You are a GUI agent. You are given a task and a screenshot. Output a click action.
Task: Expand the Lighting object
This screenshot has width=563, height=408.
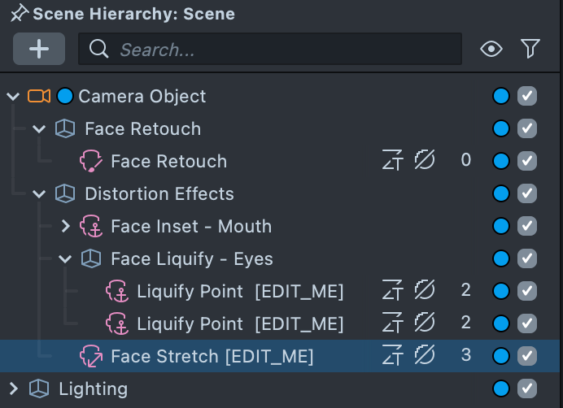point(13,388)
